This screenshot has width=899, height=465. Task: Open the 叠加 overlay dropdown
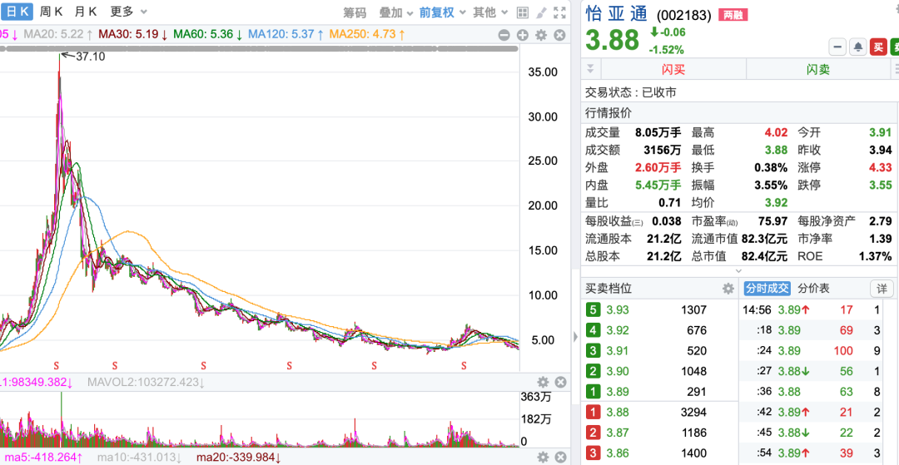pos(395,12)
